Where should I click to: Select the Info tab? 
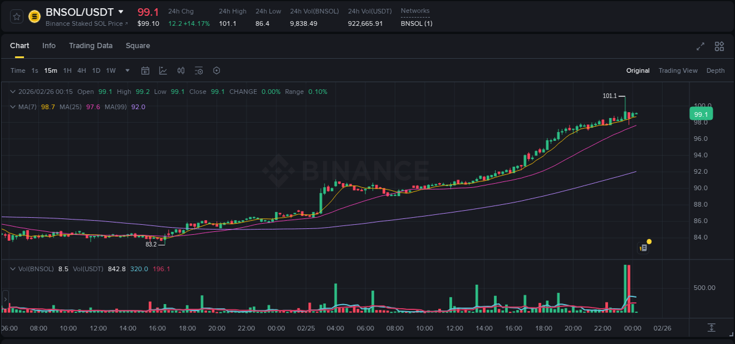[x=49, y=46]
